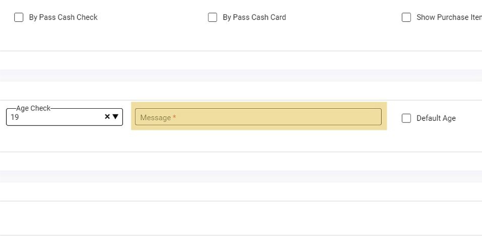This screenshot has width=482, height=236.
Task: Click the Age Check field label
Action: coord(33,108)
